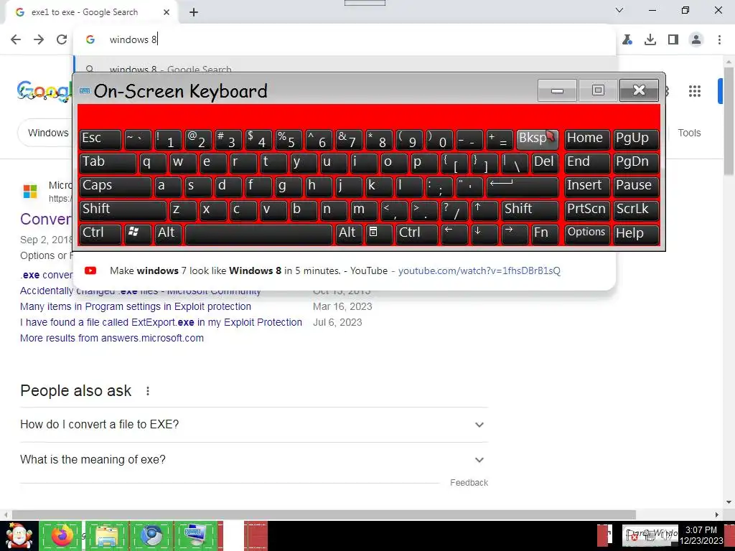Click the Windows filter chip in Google results
This screenshot has width=735, height=551.
coord(45,133)
